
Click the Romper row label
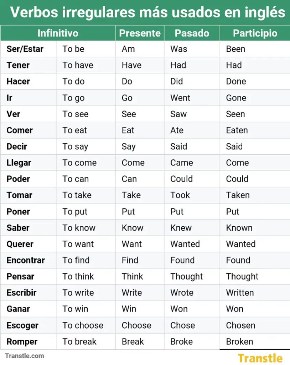coord(22,341)
